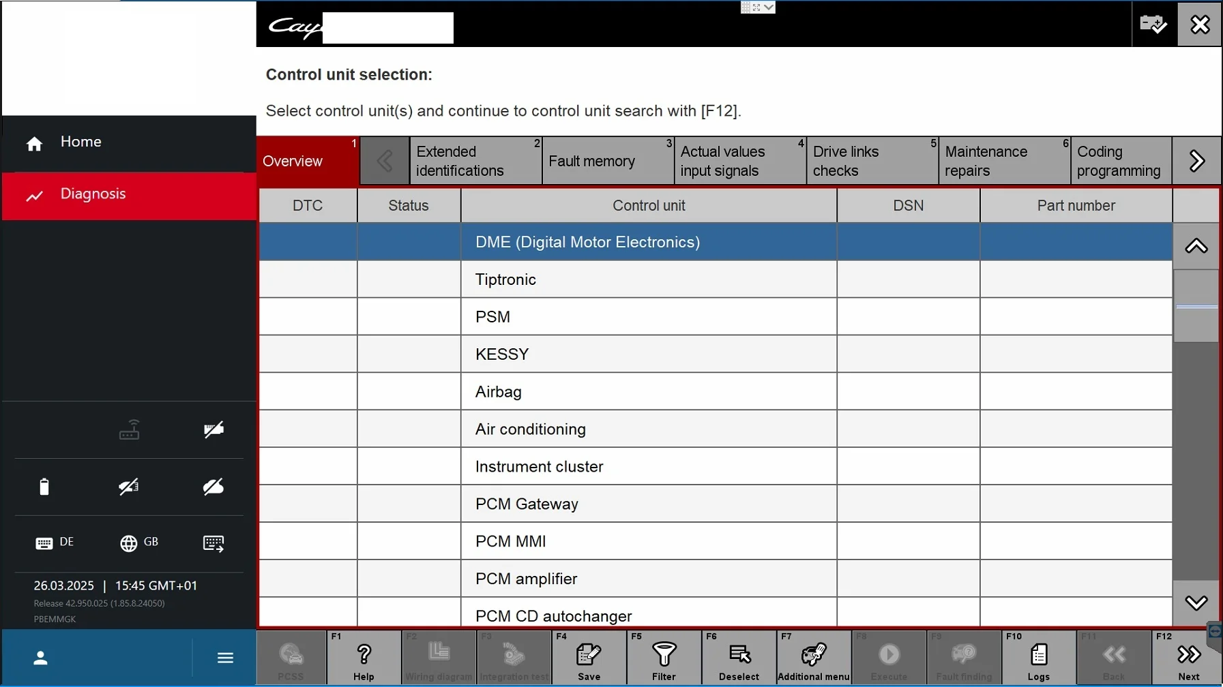Screen dimensions: 1223x687
Task: Deselect entries with F6 button
Action: 739,658
